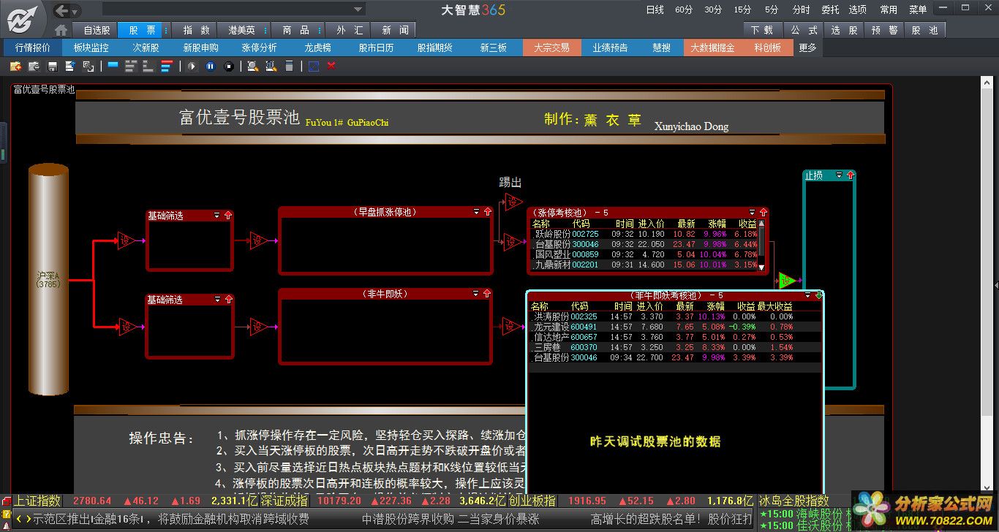Click the green 设 triangle node before 止损

coord(787,281)
